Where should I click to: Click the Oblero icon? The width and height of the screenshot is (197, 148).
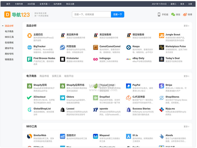coord(62,98)
